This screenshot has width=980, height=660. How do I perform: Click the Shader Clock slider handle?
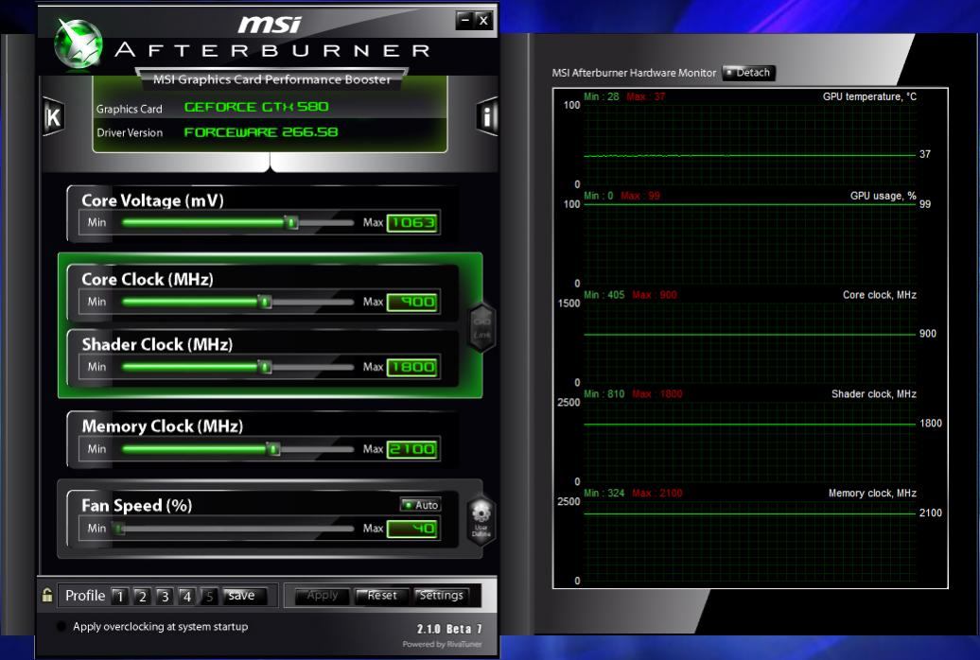(265, 367)
